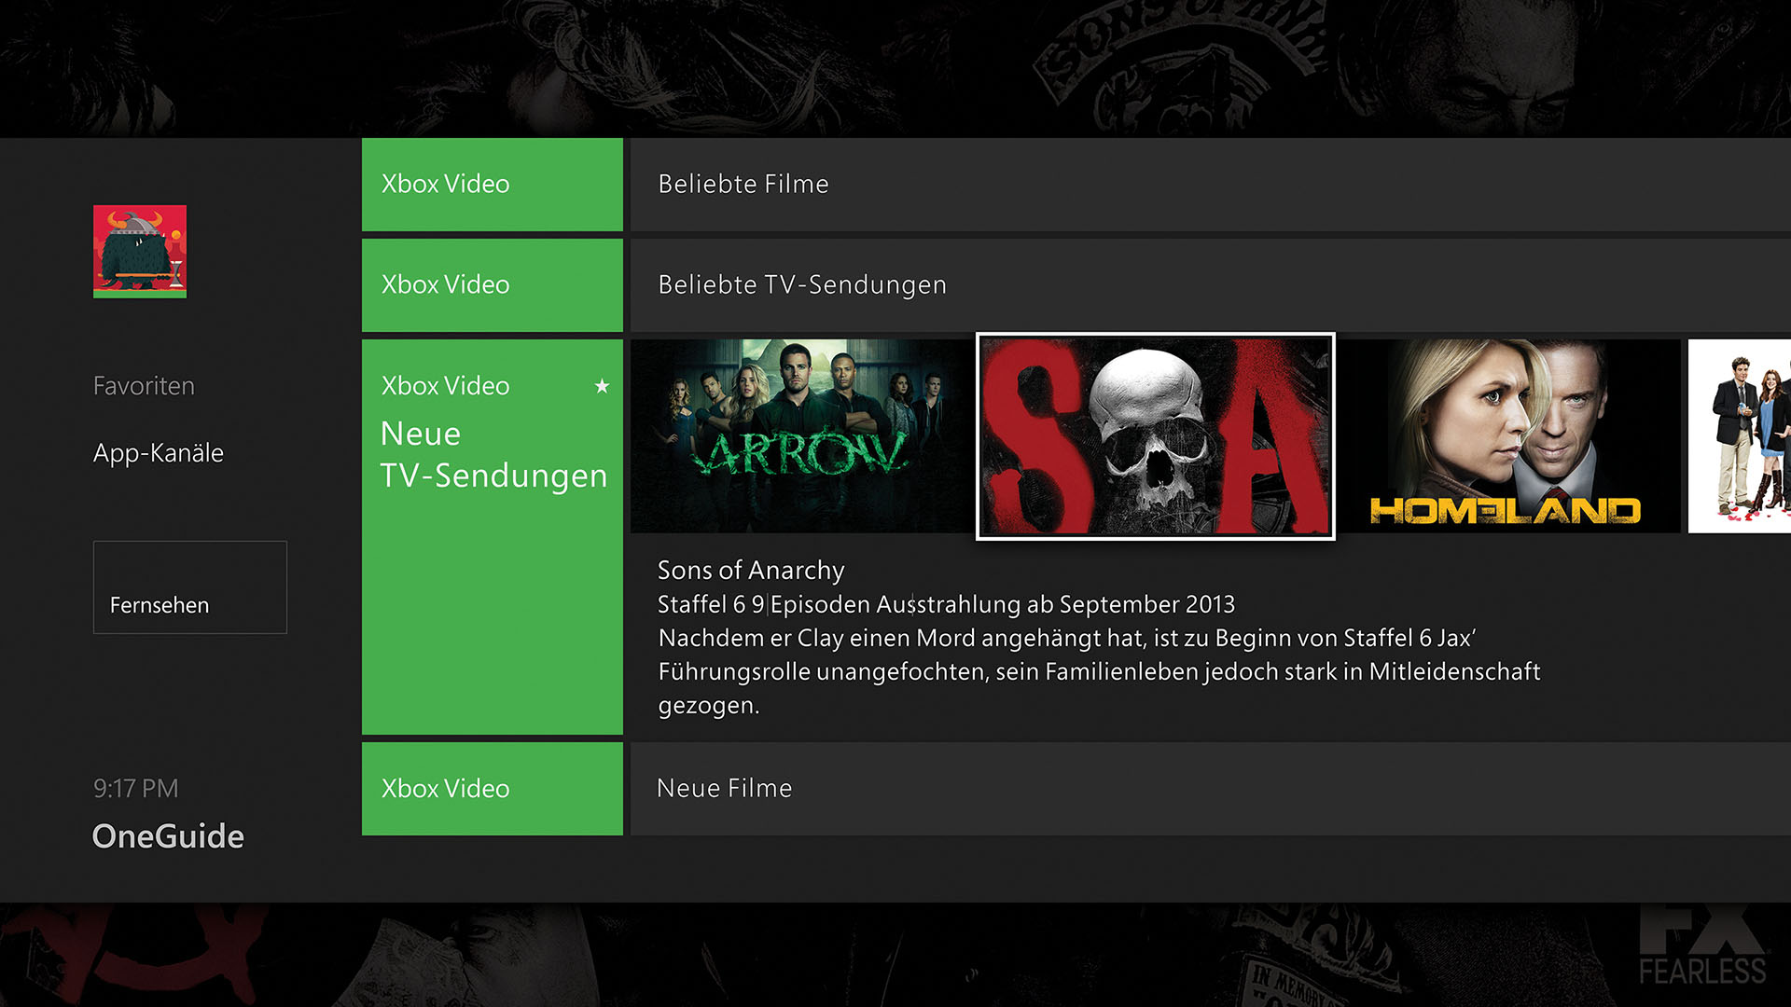Select Xbox Video tile beside Neue Filme

(x=493, y=789)
